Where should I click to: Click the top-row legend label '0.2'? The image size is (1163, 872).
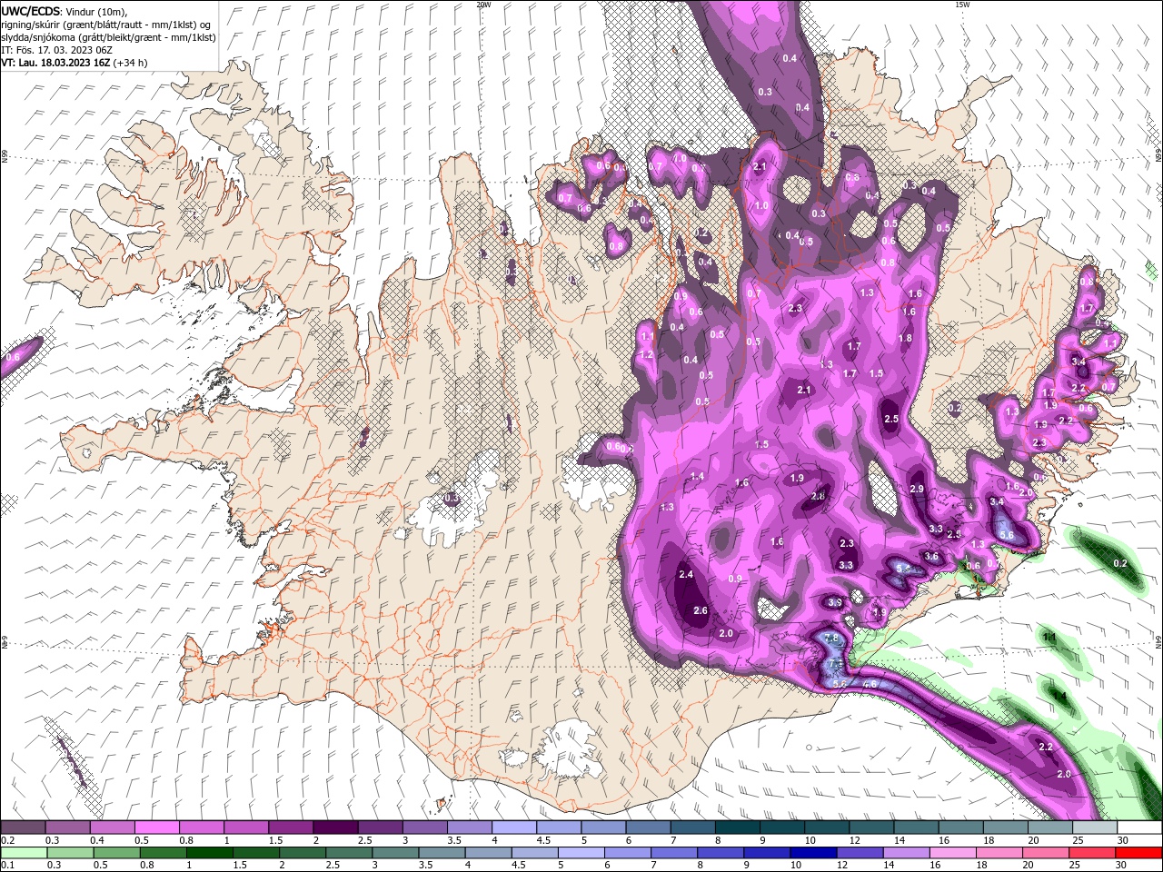(8, 840)
